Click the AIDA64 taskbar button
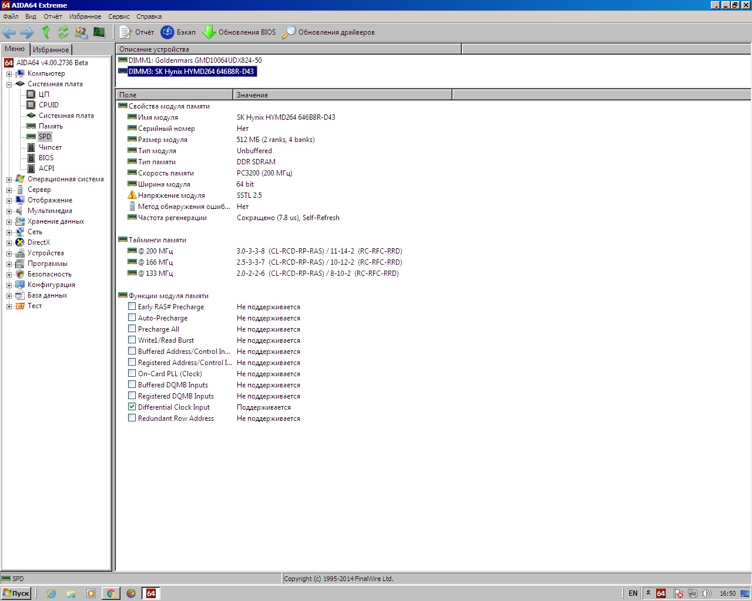The width and height of the screenshot is (752, 601). tap(151, 593)
